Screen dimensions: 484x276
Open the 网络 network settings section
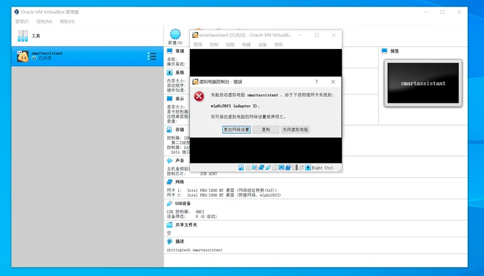tap(180, 182)
